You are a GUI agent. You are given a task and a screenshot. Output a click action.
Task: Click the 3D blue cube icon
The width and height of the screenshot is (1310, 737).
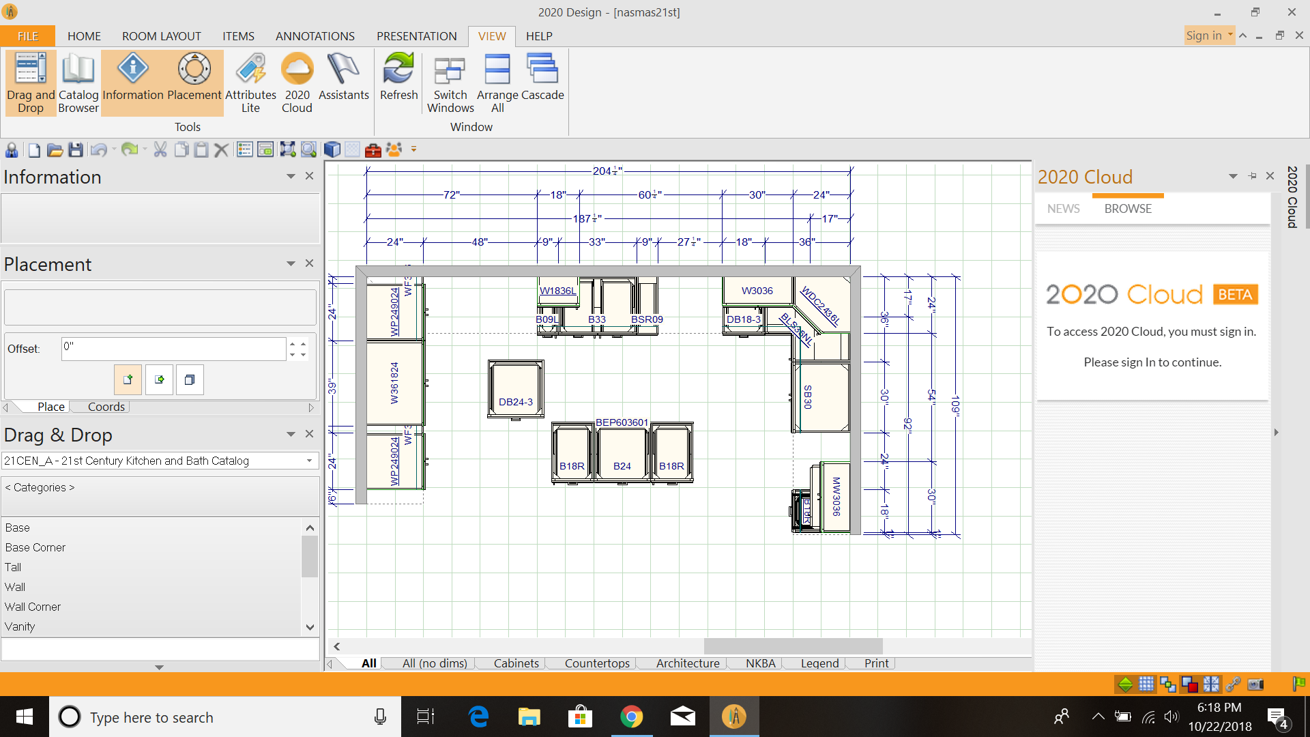pos(332,150)
